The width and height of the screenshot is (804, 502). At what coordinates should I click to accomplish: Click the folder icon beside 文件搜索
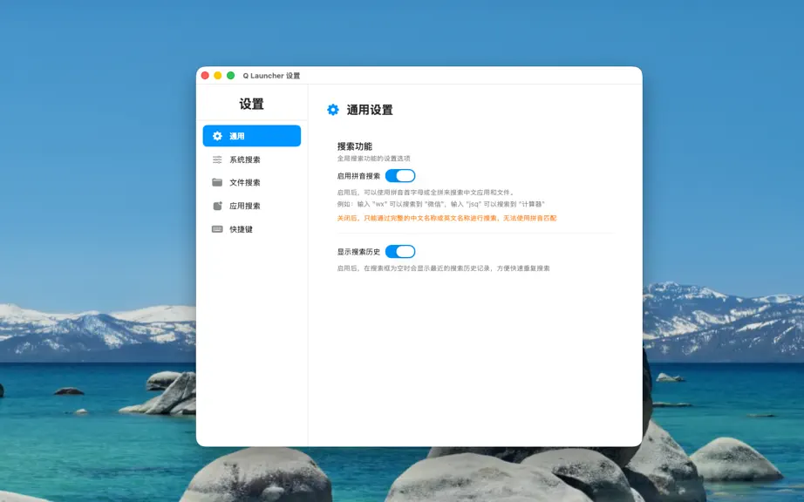[x=217, y=182]
